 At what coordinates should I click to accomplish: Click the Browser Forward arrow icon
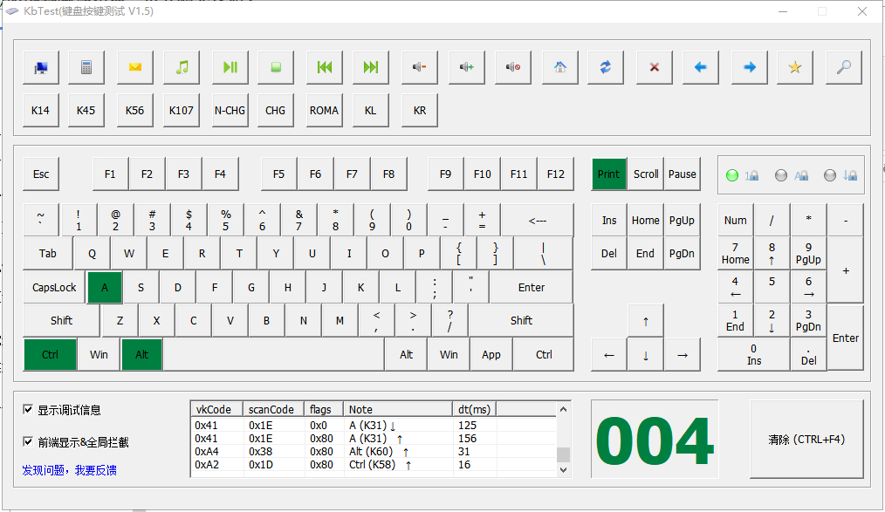750,68
